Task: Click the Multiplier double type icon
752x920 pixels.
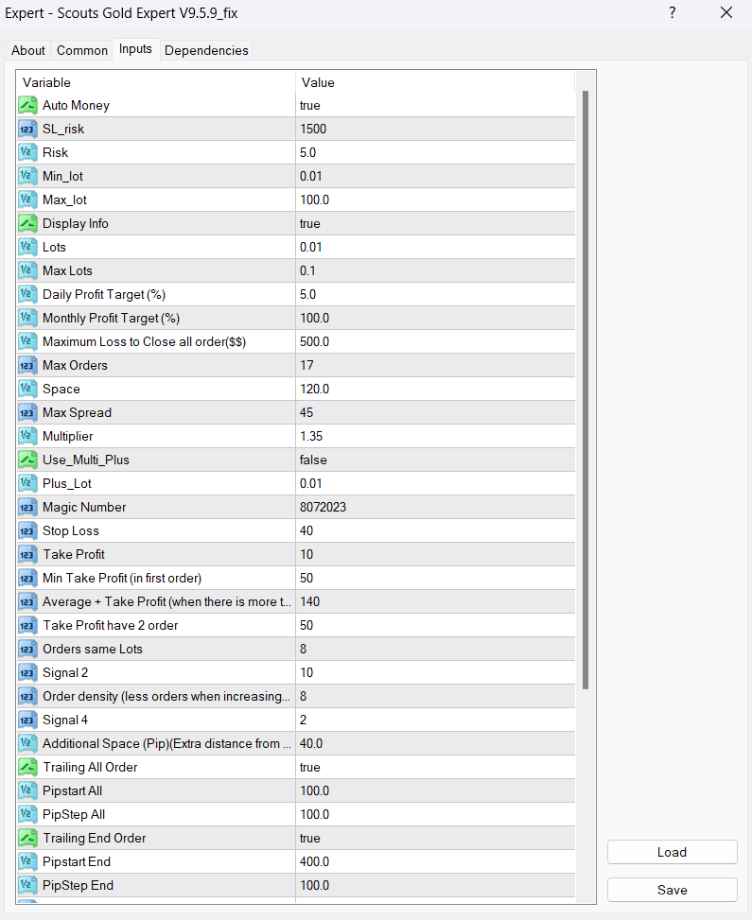Action: [27, 437]
